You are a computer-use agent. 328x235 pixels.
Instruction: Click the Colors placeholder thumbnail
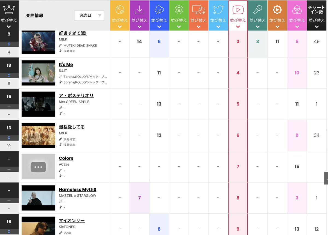(38, 167)
